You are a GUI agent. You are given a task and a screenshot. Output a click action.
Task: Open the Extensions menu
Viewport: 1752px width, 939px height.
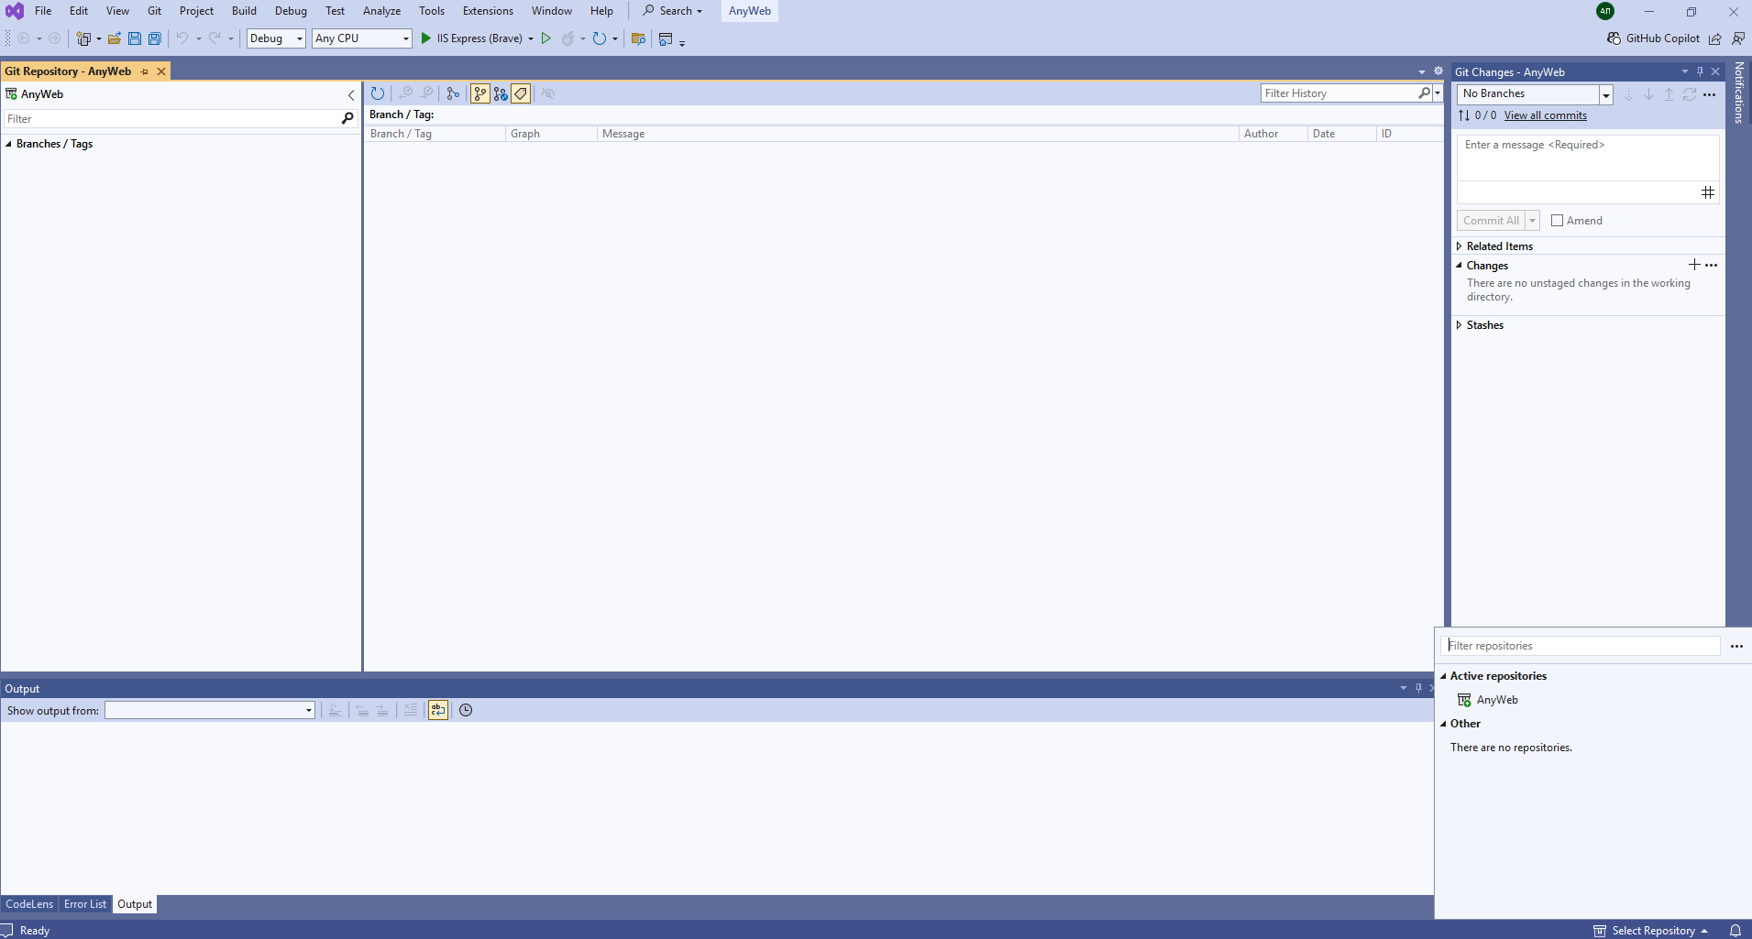tap(488, 11)
